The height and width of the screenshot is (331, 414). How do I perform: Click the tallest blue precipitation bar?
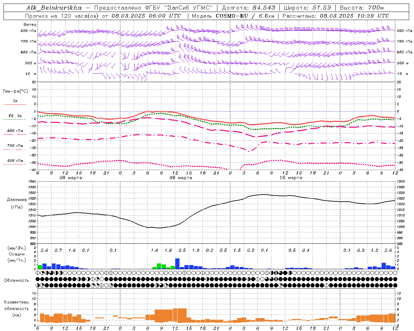(177, 264)
